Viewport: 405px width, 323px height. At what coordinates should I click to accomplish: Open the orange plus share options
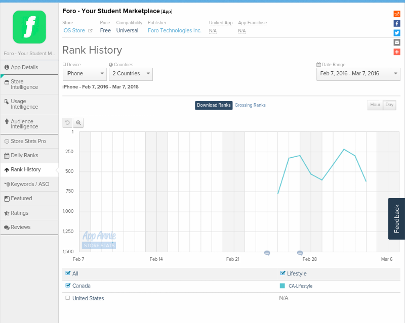pos(397,52)
